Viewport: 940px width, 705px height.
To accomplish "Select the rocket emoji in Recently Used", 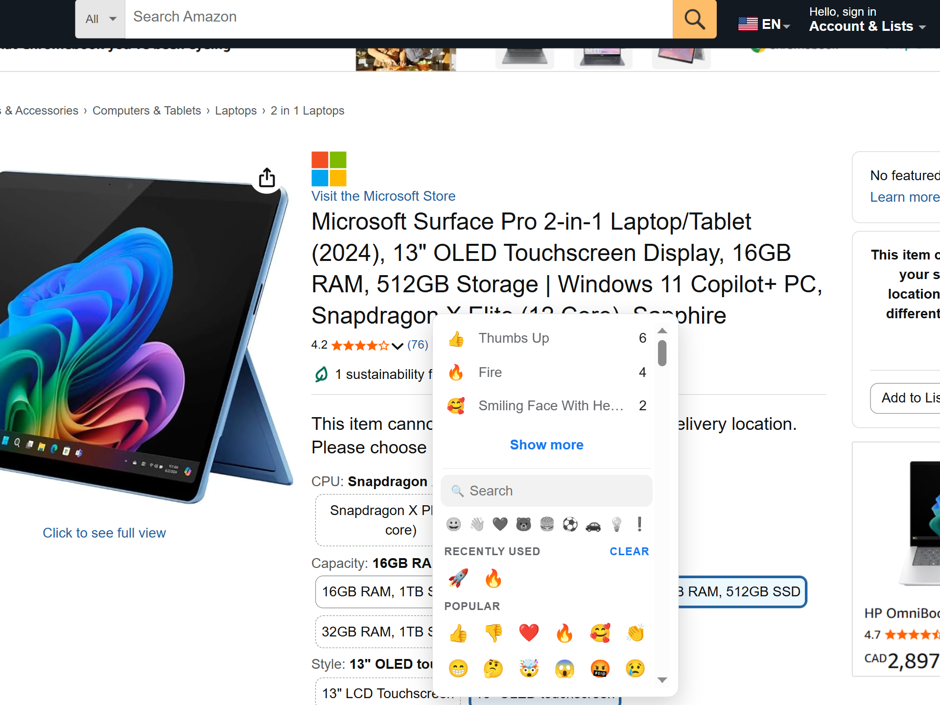I will point(458,578).
